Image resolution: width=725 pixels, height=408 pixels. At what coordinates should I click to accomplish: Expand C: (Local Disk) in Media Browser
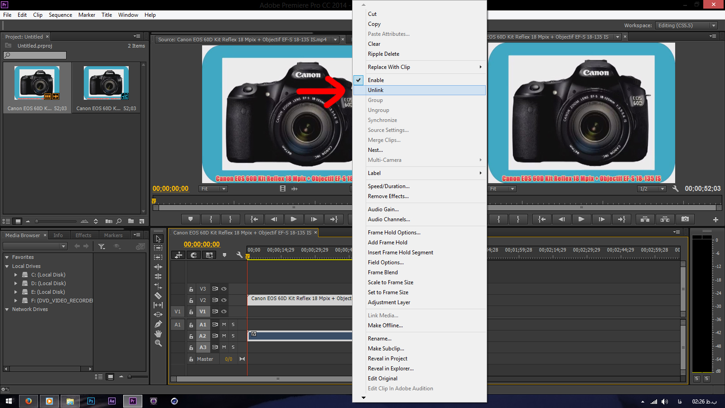(x=16, y=275)
